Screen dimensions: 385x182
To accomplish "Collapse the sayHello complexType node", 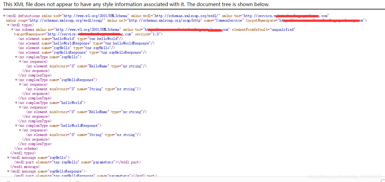I will click(16, 57).
